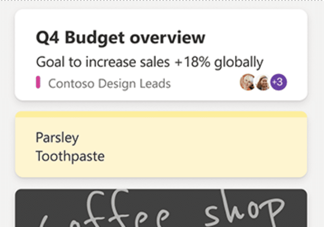Click the handwritten word shop
Image resolution: width=324 pixels, height=227 pixels.
(x=244, y=209)
